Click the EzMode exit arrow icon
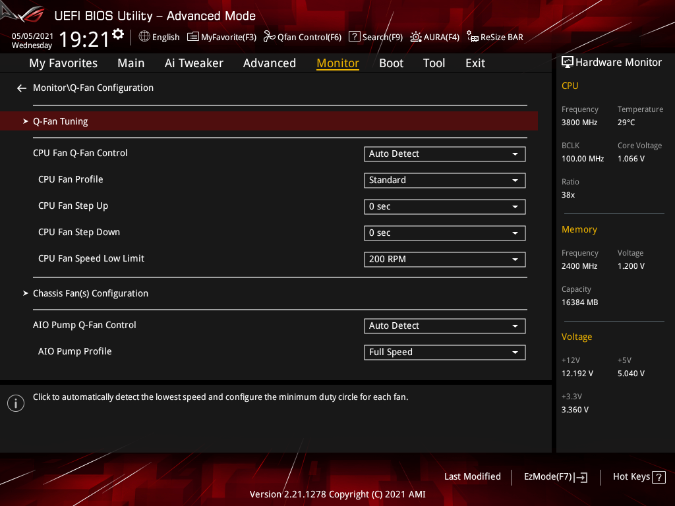Screen dimensions: 675x506 581,477
